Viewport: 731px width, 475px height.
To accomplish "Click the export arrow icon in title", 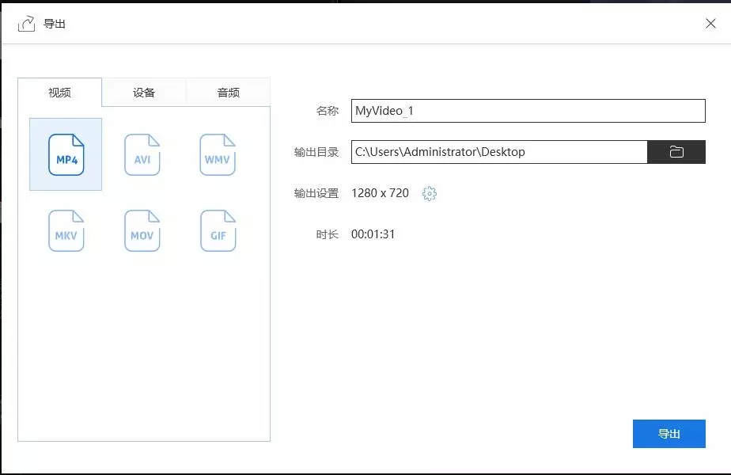I will tap(27, 23).
